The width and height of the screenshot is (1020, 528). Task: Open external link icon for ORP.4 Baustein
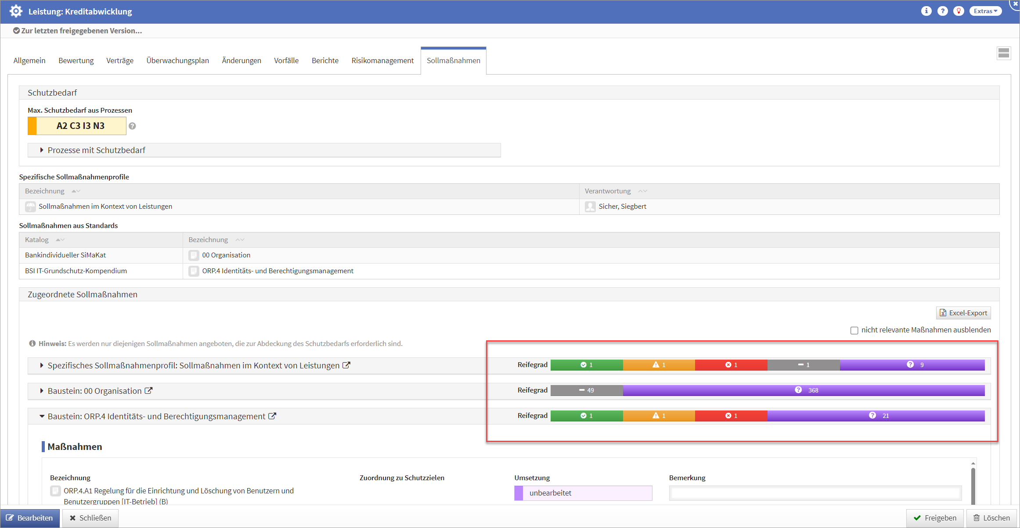pos(272,416)
